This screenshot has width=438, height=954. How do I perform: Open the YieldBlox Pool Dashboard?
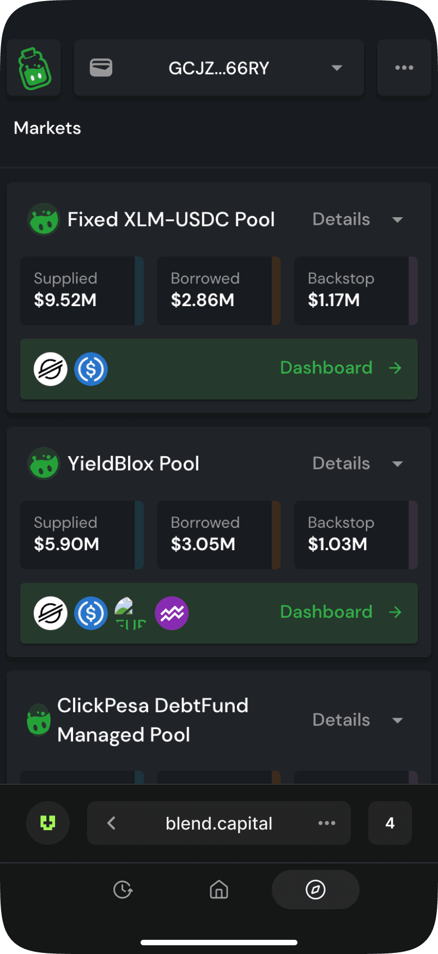pos(340,612)
